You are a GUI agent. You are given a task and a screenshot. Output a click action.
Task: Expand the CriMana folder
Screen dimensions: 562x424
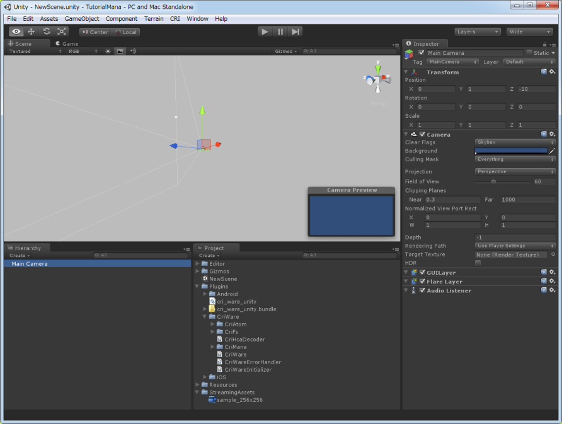point(212,347)
